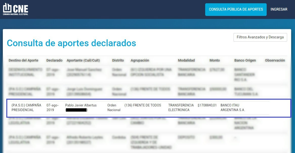Viewport: 295px width, 153px height.
Task: Click the BANCO ITAU ARGENTINA S.A. cell
Action: [x=233, y=108]
